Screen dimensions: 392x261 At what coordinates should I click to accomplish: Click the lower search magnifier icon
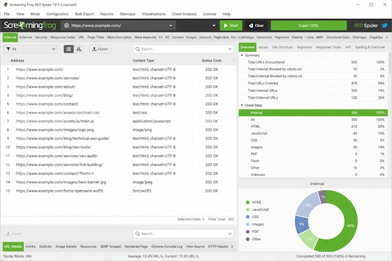138,233
